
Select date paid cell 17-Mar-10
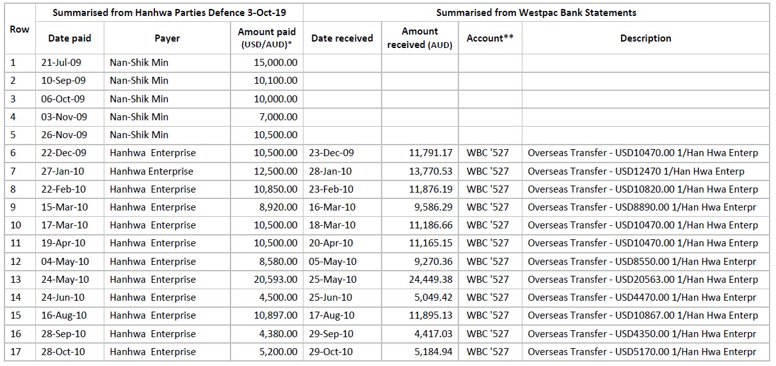click(x=63, y=225)
